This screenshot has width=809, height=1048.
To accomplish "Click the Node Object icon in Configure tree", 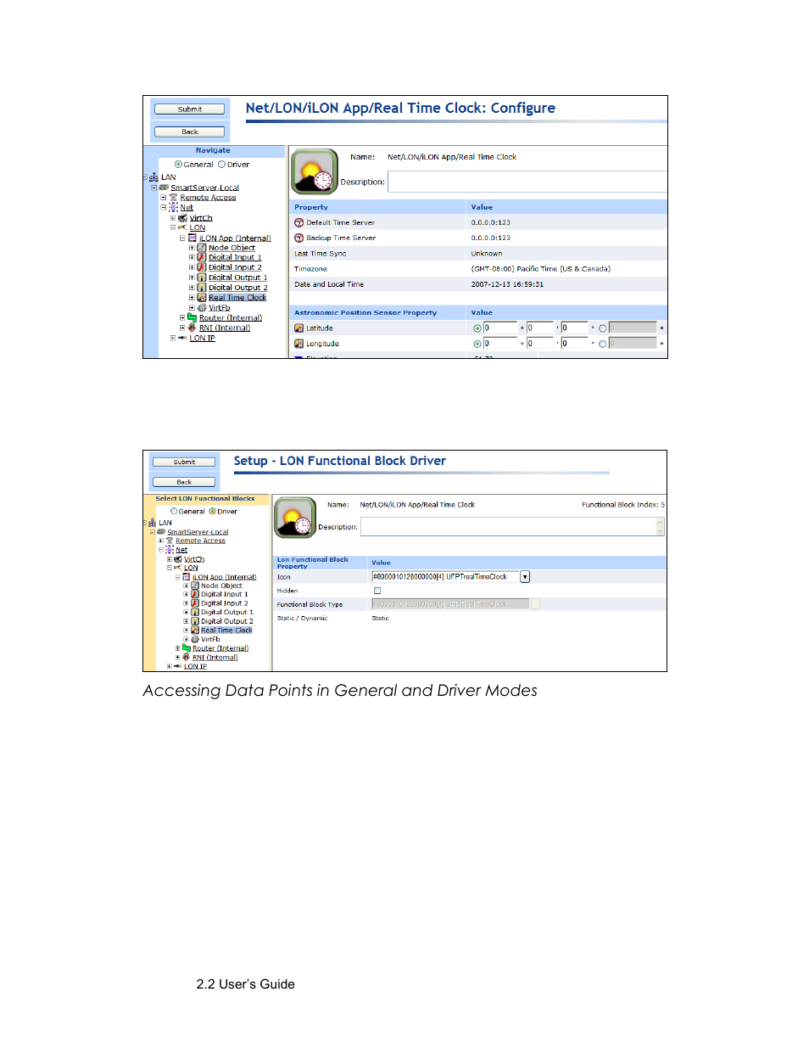I will point(202,248).
